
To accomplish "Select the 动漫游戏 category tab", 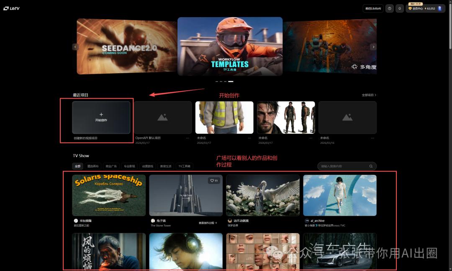I will coord(147,166).
